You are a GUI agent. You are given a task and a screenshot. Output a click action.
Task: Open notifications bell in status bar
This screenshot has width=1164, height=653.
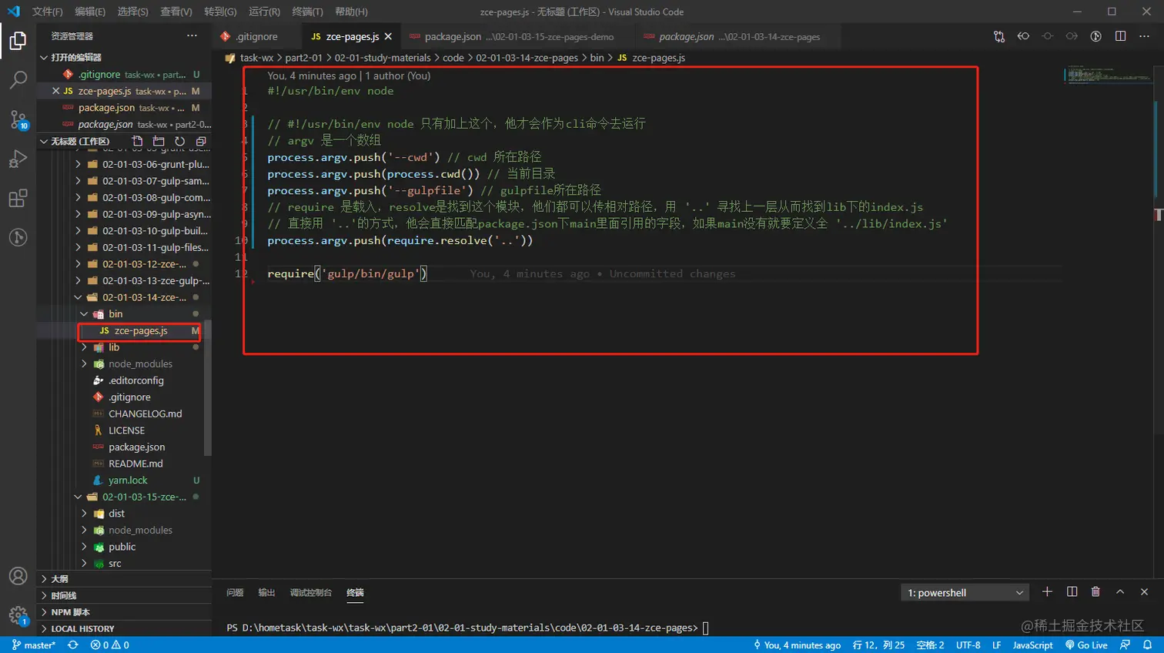click(1147, 645)
